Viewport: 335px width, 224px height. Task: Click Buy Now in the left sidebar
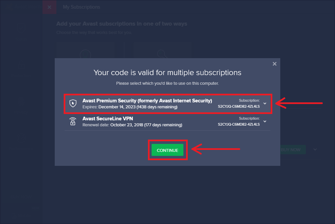[x=21, y=197]
